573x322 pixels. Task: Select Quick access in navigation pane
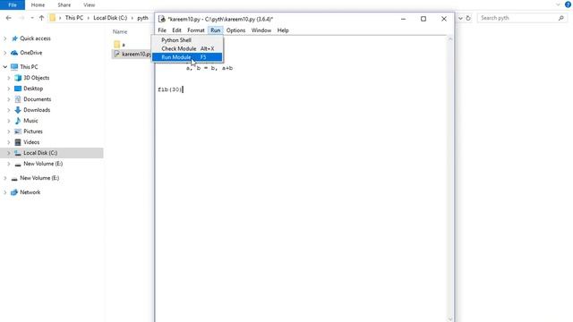point(35,38)
